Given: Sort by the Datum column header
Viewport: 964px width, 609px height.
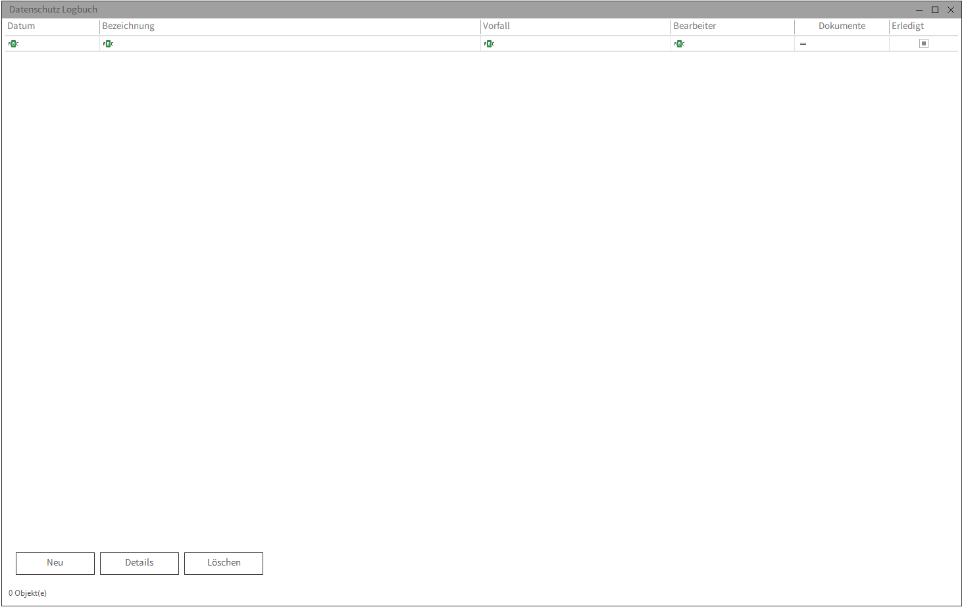Looking at the screenshot, I should pyautogui.click(x=52, y=26).
